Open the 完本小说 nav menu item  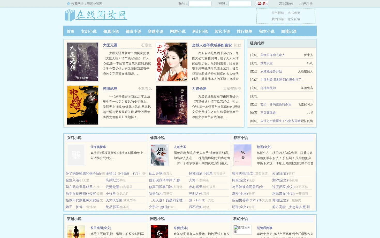point(267,31)
